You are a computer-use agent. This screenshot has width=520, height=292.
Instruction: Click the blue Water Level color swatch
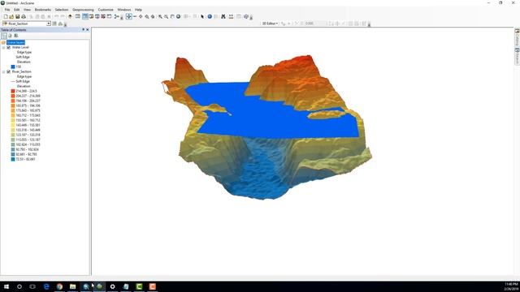click(x=13, y=67)
